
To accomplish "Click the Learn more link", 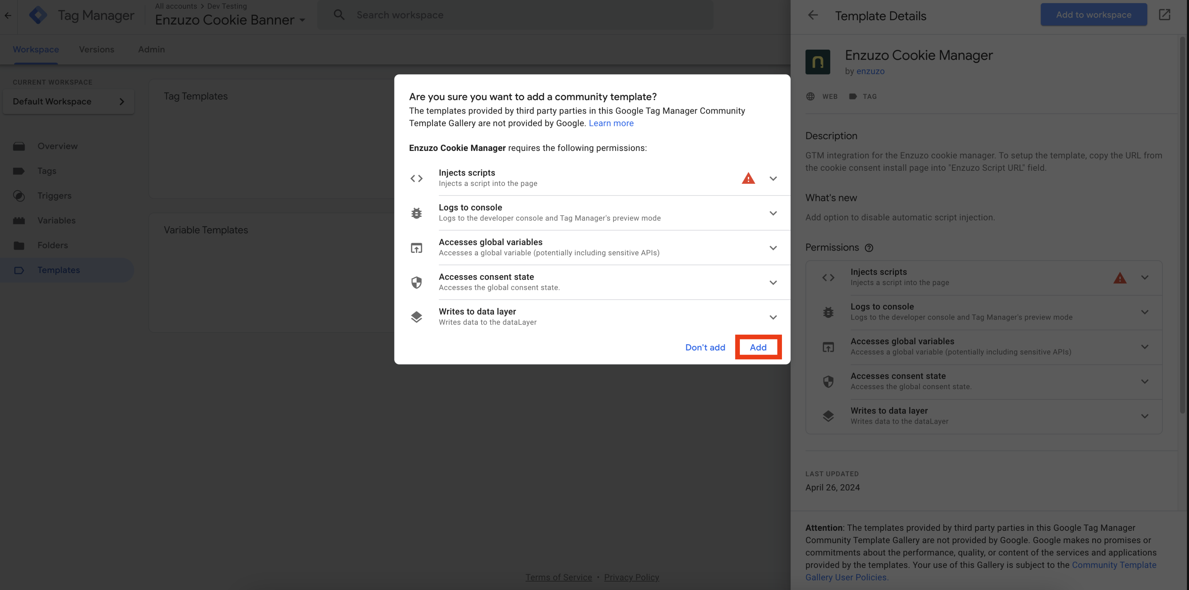I will [x=611, y=123].
